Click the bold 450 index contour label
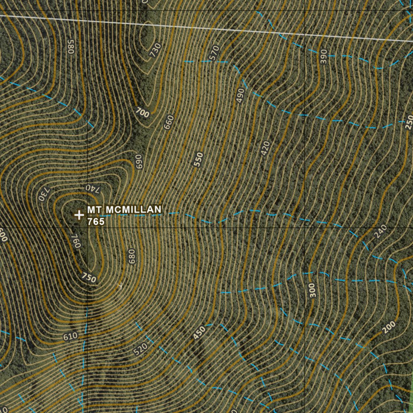 pos(199,333)
